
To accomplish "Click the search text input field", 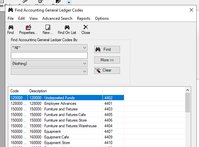I will pos(49,55).
